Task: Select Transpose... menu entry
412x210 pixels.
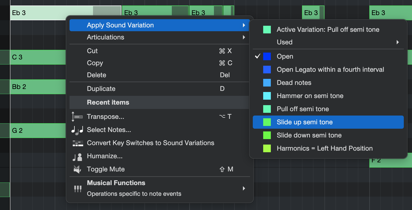Action: (x=160, y=117)
